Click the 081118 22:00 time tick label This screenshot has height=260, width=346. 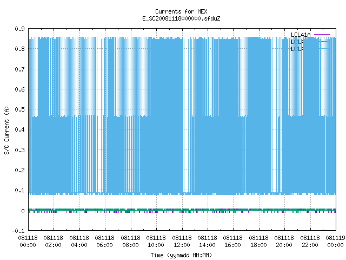[310, 242]
